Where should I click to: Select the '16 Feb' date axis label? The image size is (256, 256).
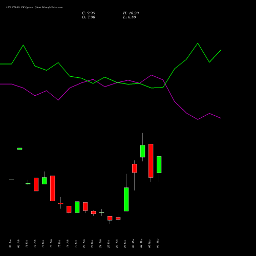point(51,244)
